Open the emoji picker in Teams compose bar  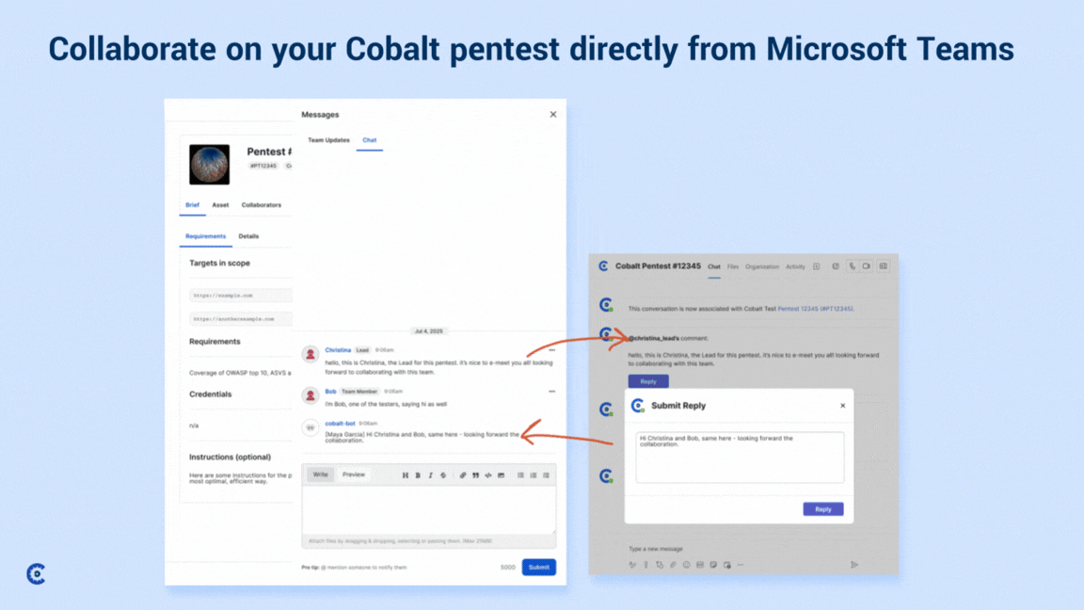point(687,565)
